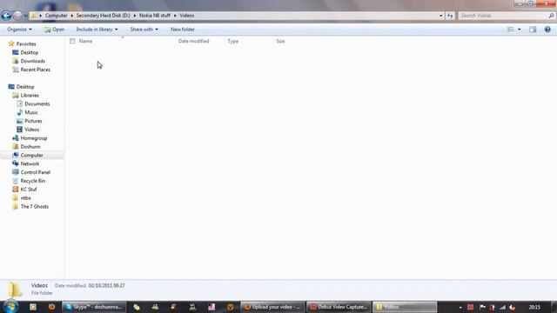Switch to Debut Video Capture taskbar button
Viewport: 557px width, 313px height.
[339, 307]
